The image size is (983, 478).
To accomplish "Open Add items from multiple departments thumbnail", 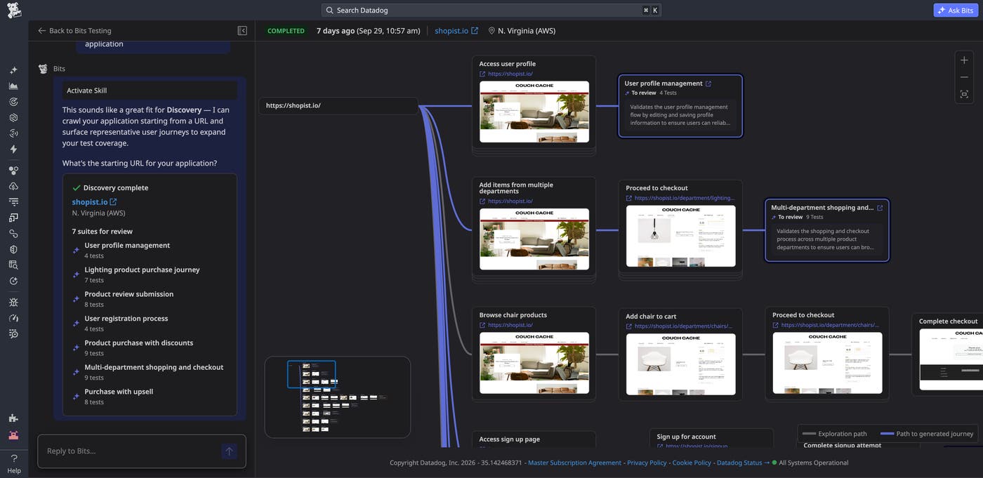I will (x=534, y=239).
